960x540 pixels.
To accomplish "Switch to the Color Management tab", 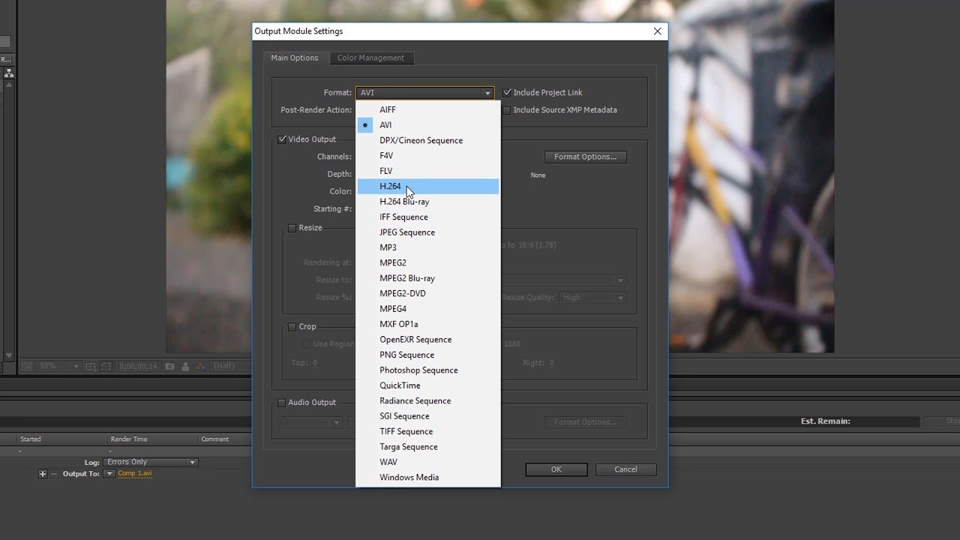I will coord(370,58).
